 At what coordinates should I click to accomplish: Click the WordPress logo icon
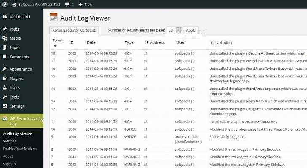tap(5, 4)
